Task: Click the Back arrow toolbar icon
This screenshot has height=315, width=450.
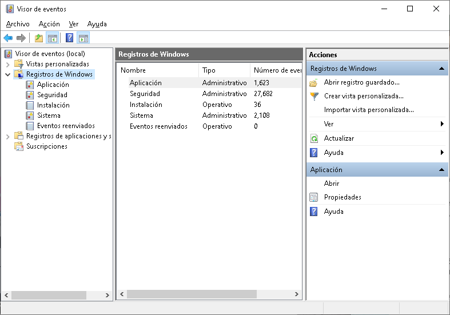Action: (x=8, y=38)
